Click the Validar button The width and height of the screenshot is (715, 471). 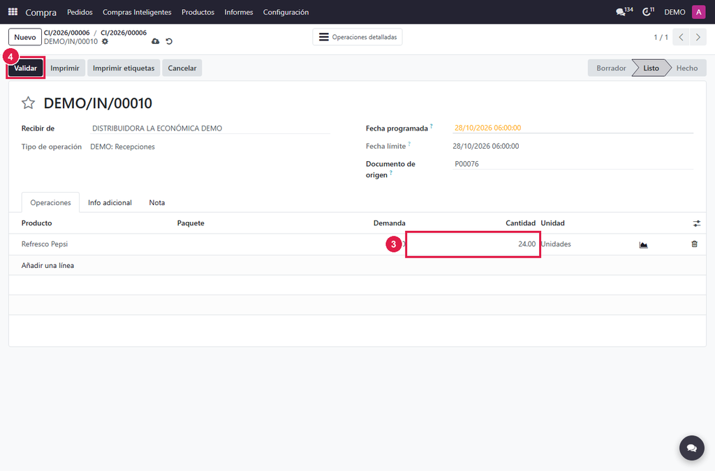[26, 68]
